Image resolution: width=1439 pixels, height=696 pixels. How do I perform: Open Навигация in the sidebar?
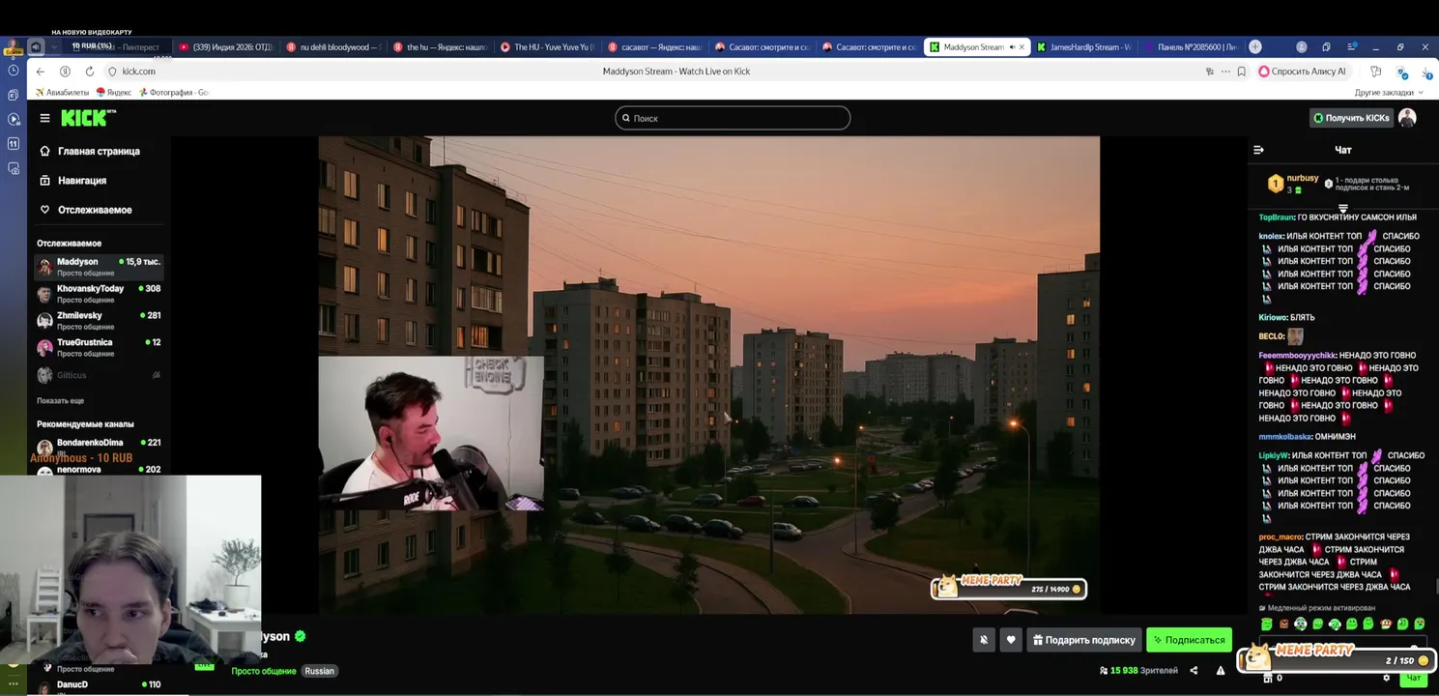coord(73,181)
